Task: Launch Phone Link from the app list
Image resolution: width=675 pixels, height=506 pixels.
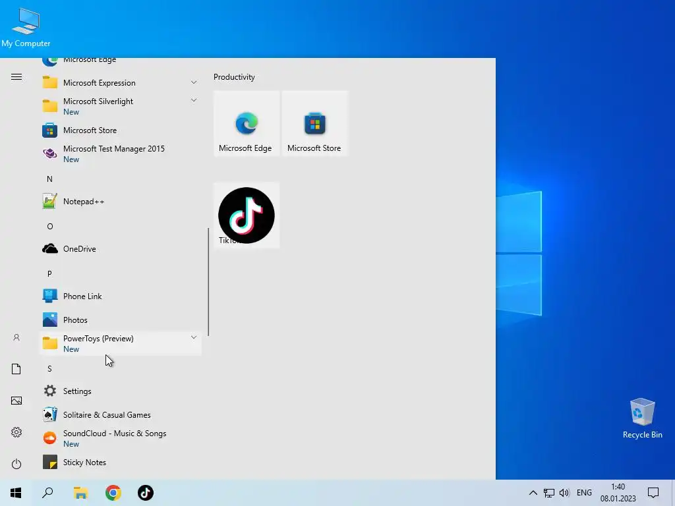Action: [x=120, y=296]
